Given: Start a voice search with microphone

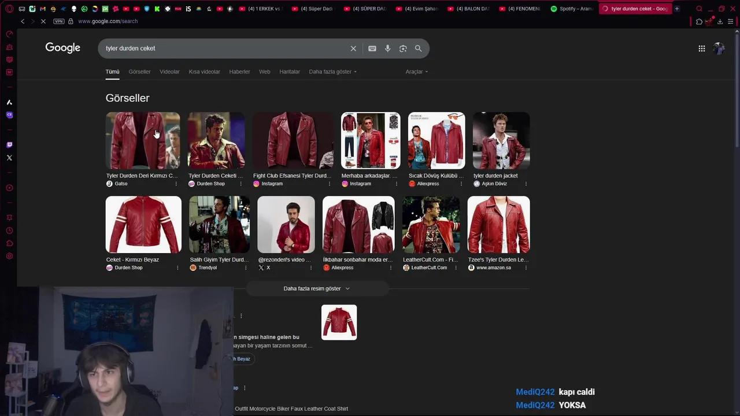Looking at the screenshot, I should coord(388,49).
